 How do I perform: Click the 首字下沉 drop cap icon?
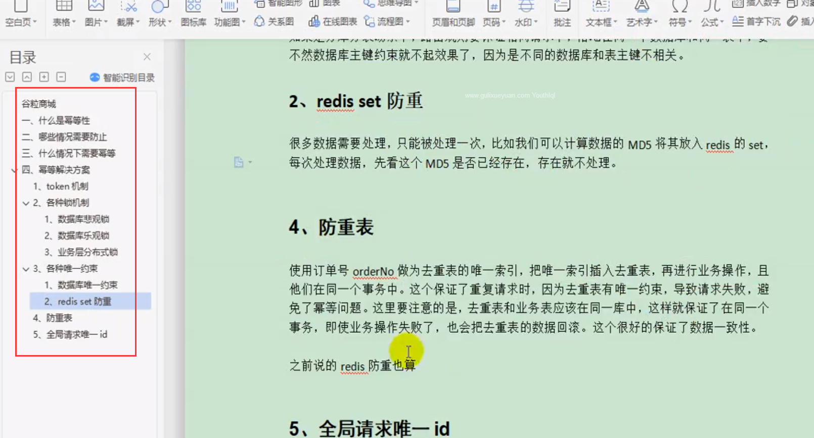coord(756,22)
